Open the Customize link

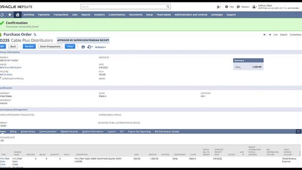[x=296, y=34]
